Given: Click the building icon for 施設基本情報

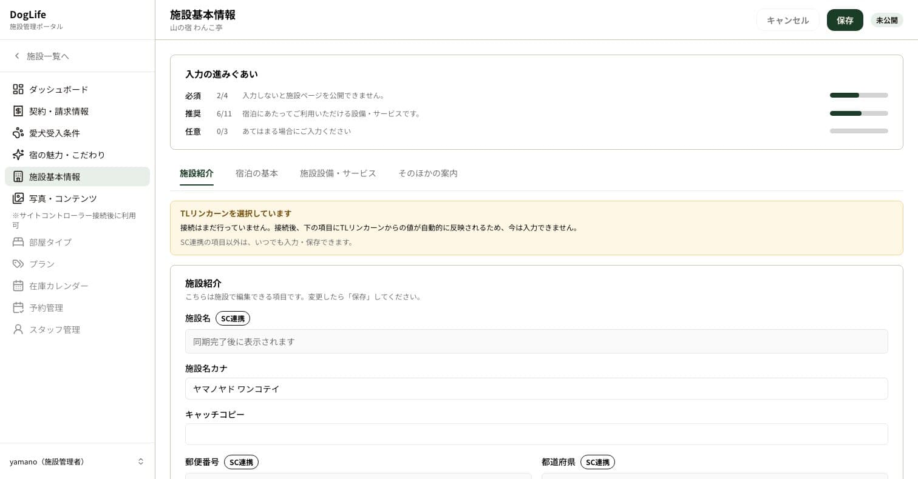Looking at the screenshot, I should coord(18,176).
